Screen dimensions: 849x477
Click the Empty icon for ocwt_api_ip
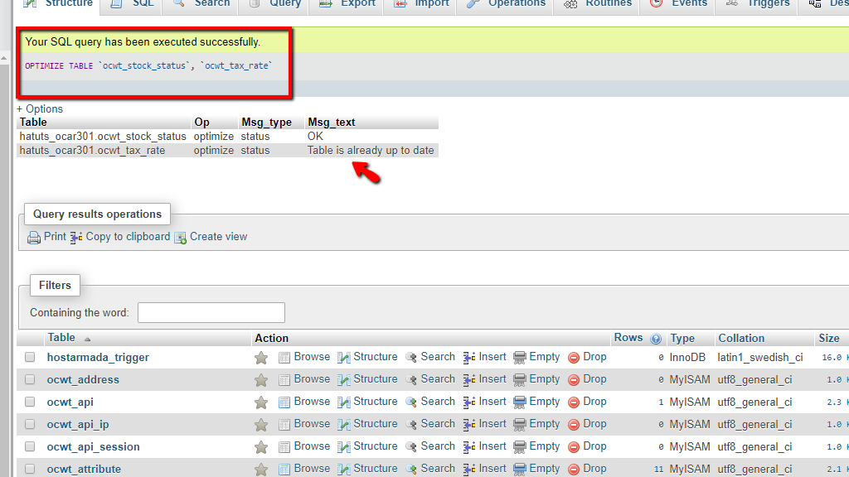click(520, 425)
